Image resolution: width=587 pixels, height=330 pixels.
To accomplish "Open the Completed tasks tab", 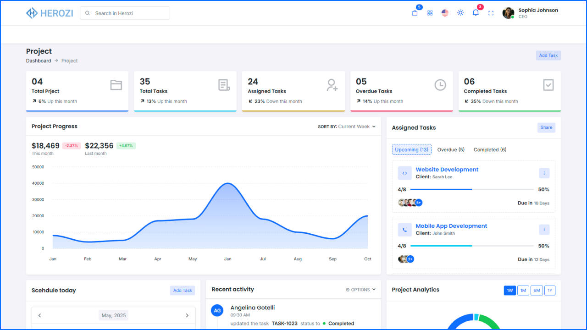I will click(490, 149).
